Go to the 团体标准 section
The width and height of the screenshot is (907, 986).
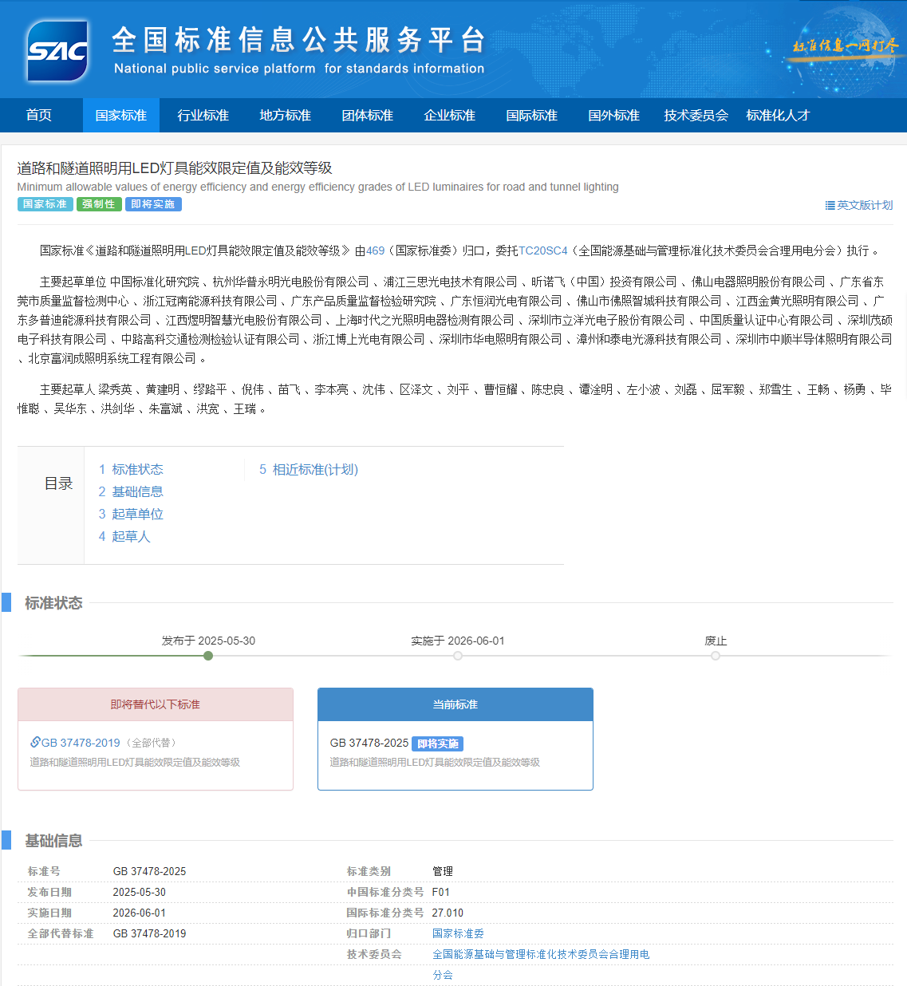point(367,116)
